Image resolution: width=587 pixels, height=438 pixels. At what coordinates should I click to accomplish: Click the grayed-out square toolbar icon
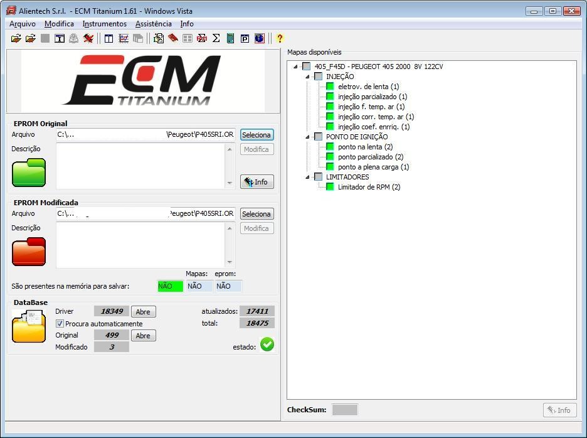pyautogui.click(x=45, y=38)
